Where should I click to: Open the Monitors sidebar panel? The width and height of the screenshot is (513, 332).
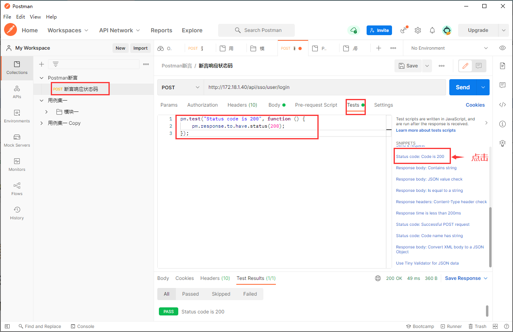[17, 165]
